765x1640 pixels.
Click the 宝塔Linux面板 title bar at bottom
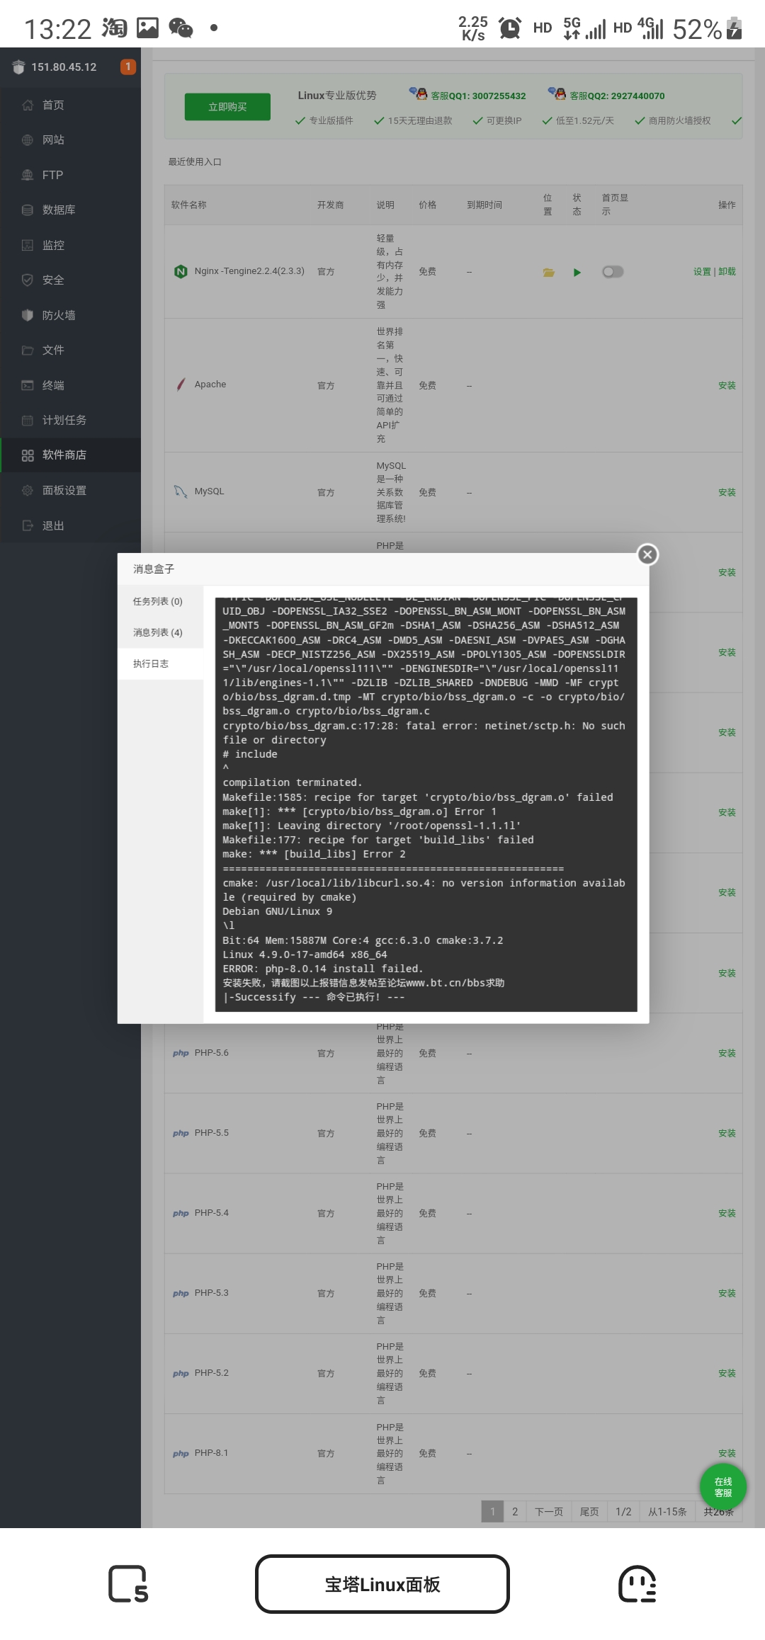[x=382, y=1584]
